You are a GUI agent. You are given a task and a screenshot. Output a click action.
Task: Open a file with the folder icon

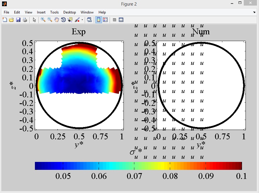coord(11,20)
